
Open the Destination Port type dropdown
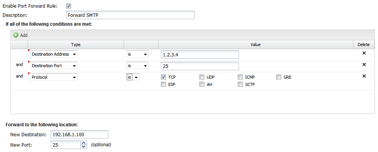[54, 66]
